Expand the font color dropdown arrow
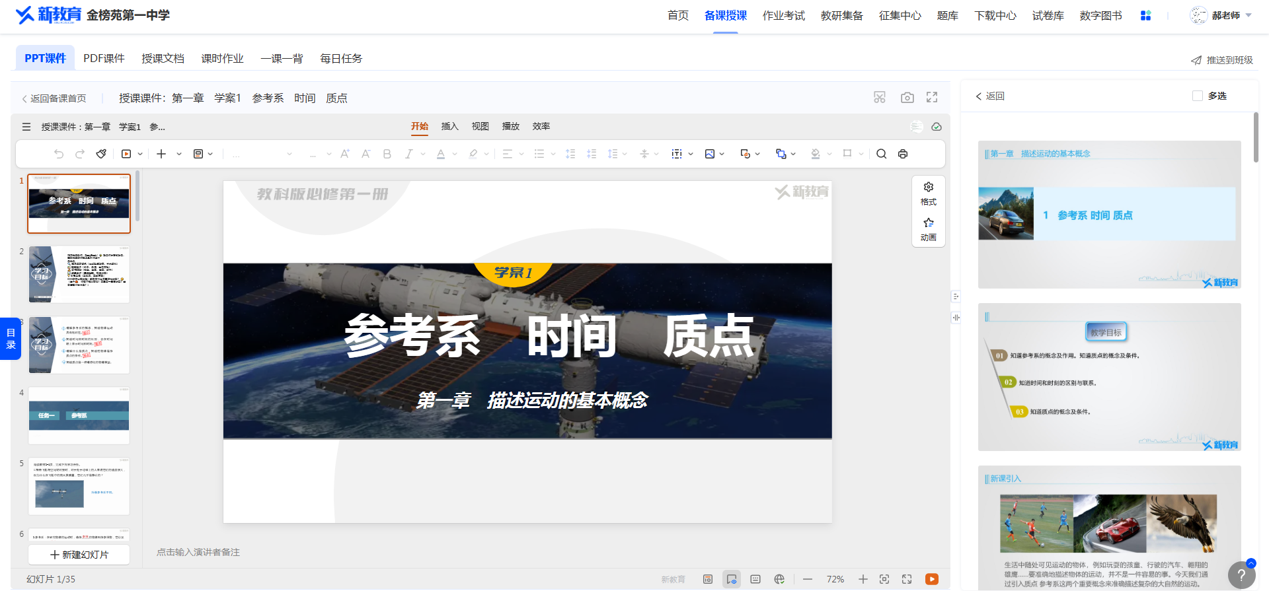Screen dimensions: 1269x591 455,154
